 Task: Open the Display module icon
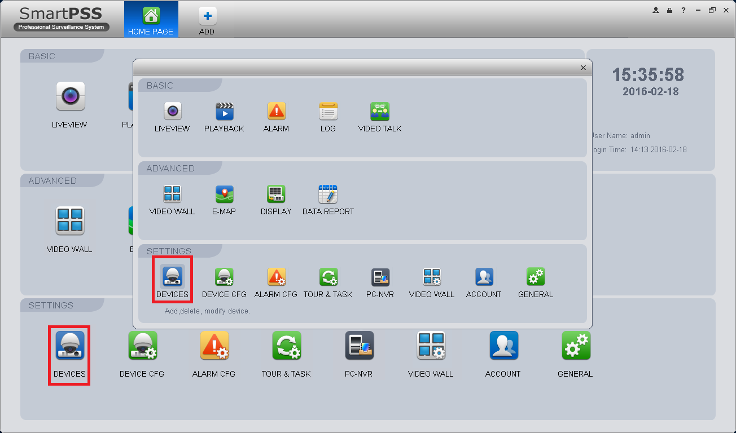pos(276,194)
